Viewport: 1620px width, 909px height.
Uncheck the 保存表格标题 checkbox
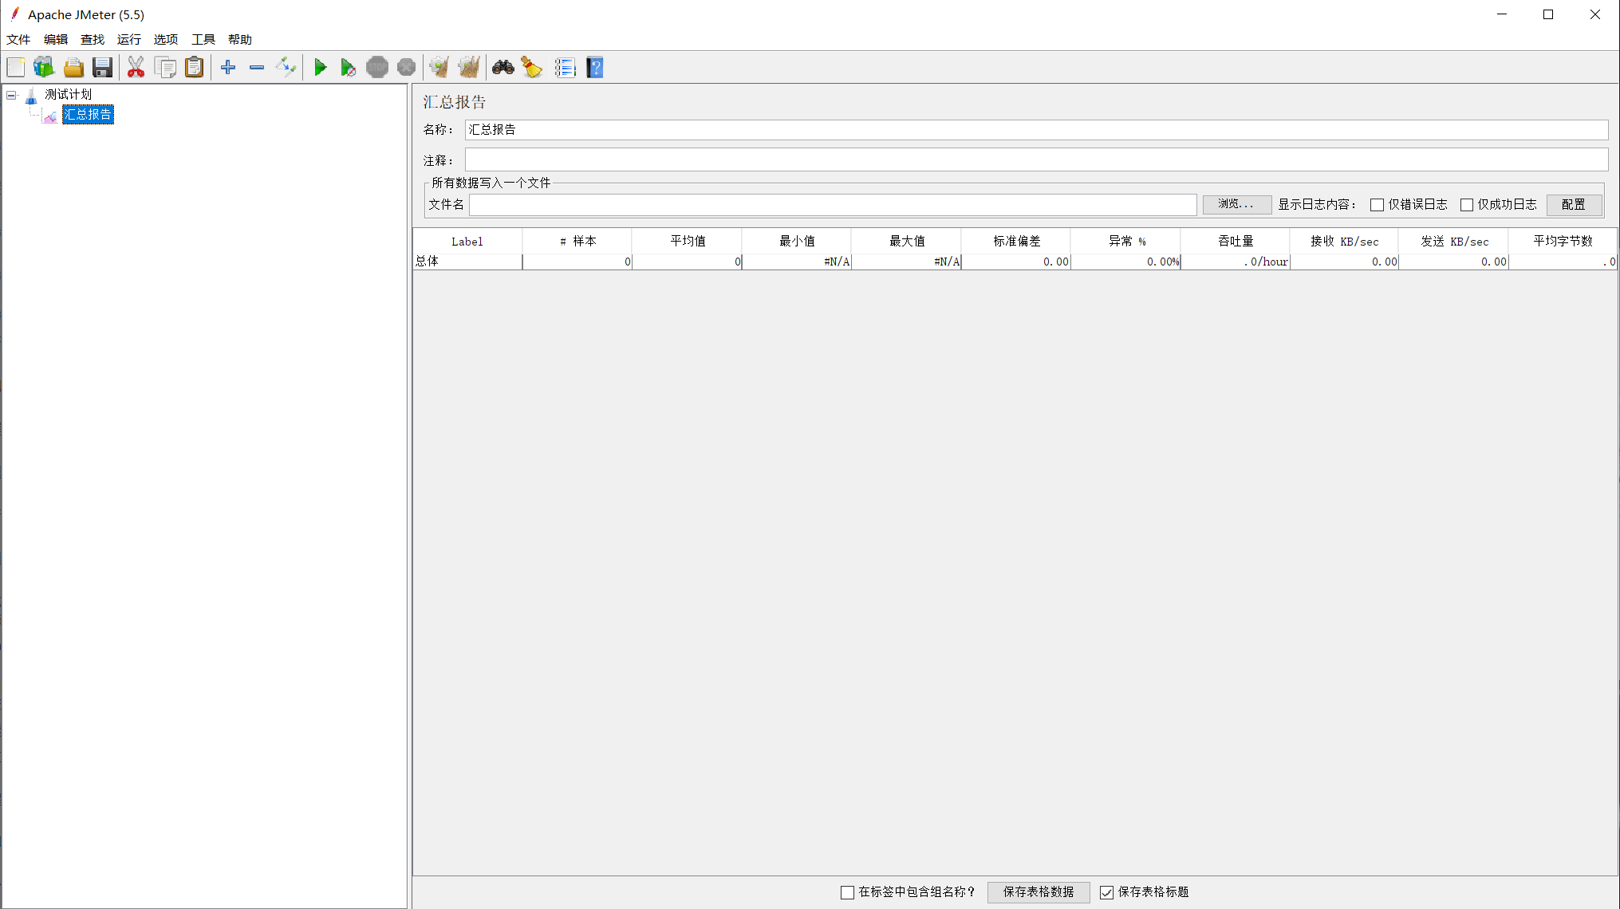tap(1106, 892)
